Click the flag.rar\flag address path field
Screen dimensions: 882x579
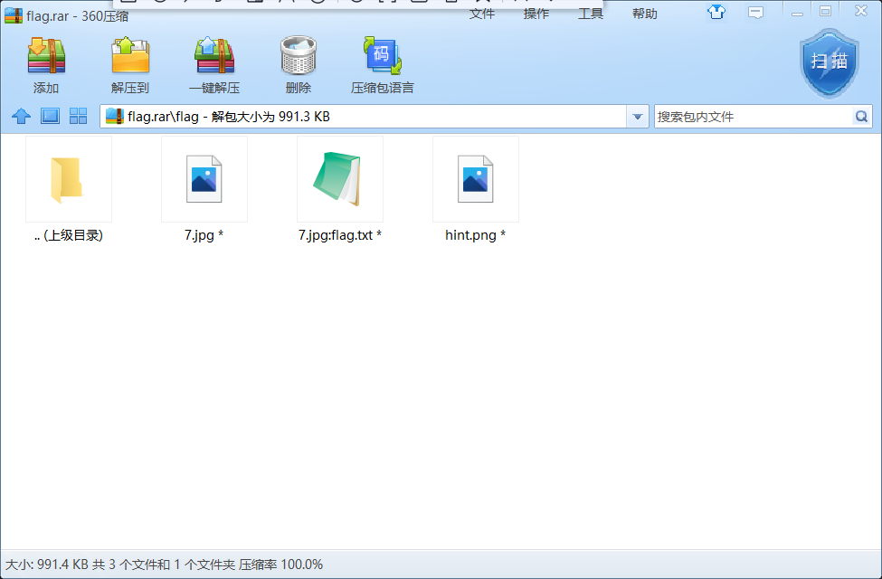click(364, 117)
